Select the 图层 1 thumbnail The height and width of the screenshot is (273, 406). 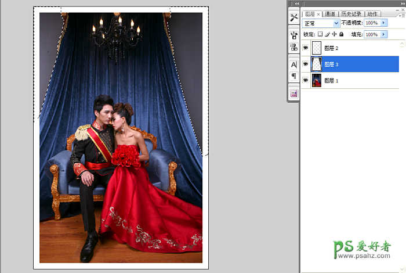pos(317,80)
